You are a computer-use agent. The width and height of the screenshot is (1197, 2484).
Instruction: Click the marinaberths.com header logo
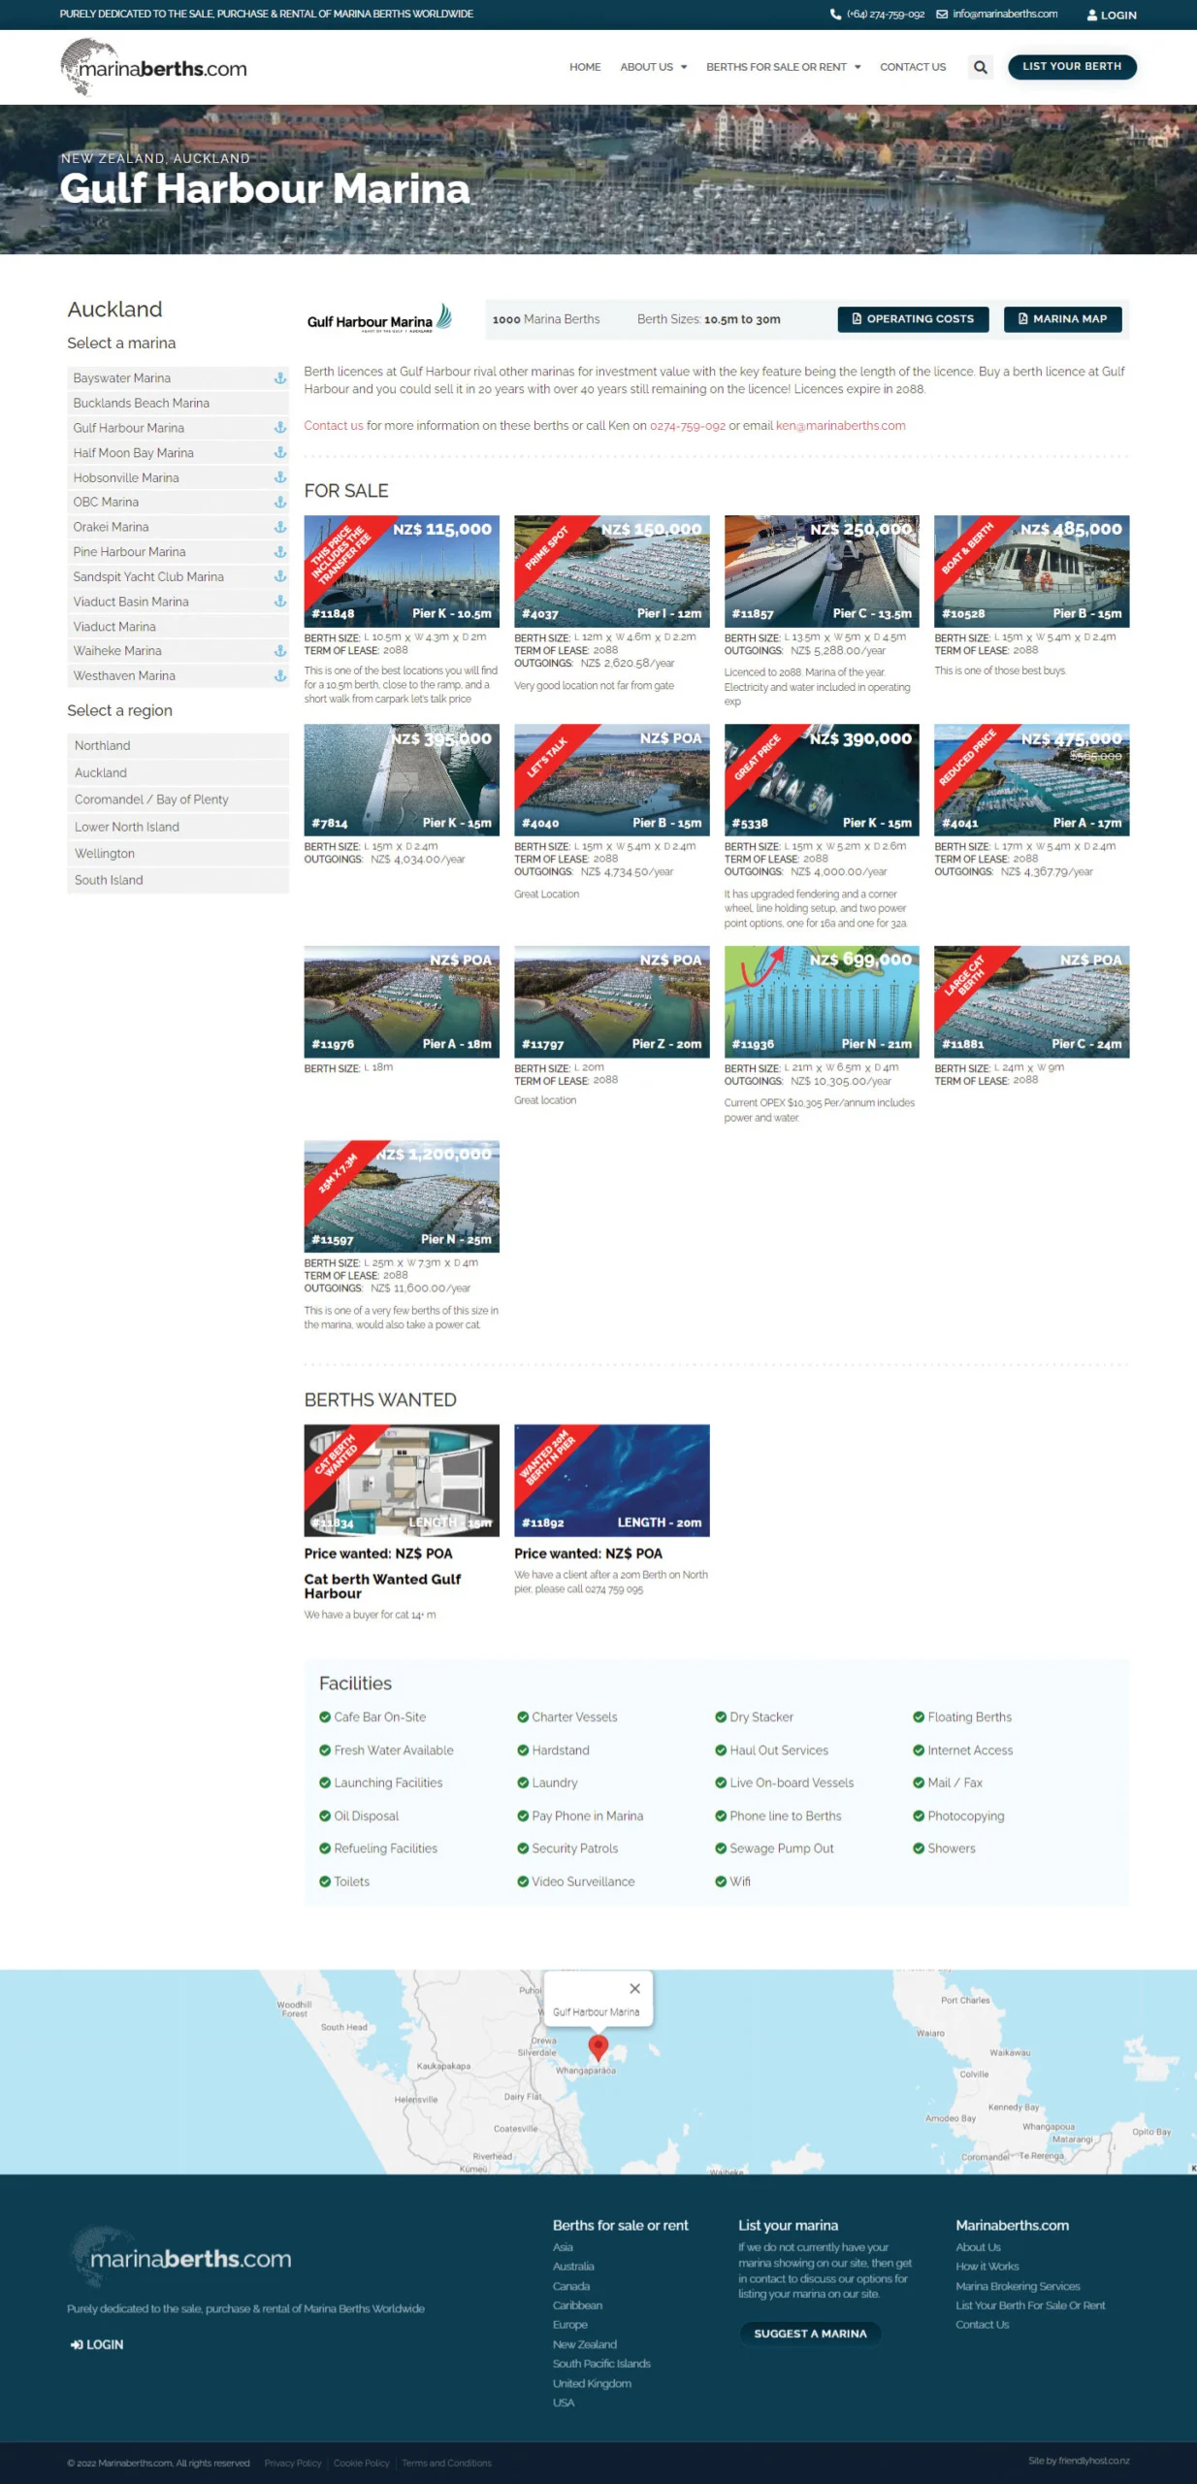(154, 67)
